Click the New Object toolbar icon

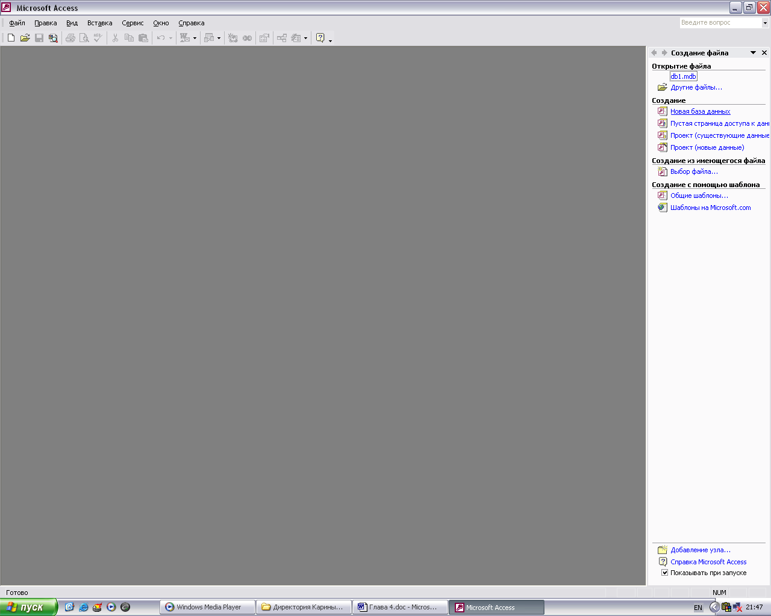point(295,38)
